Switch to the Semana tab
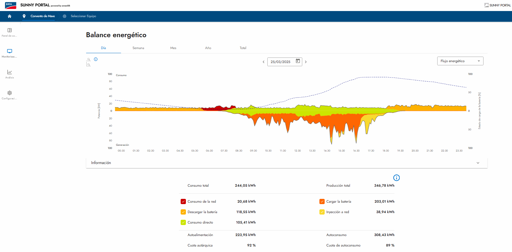Image resolution: width=512 pixels, height=252 pixels. click(138, 48)
